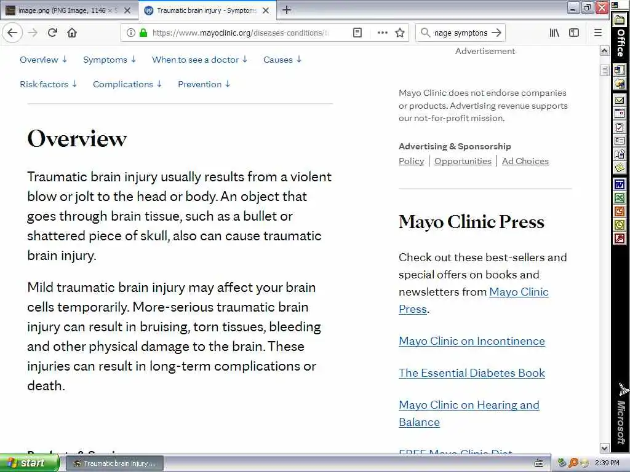Click the browser forward arrow
The height and width of the screenshot is (472, 630).
point(33,33)
